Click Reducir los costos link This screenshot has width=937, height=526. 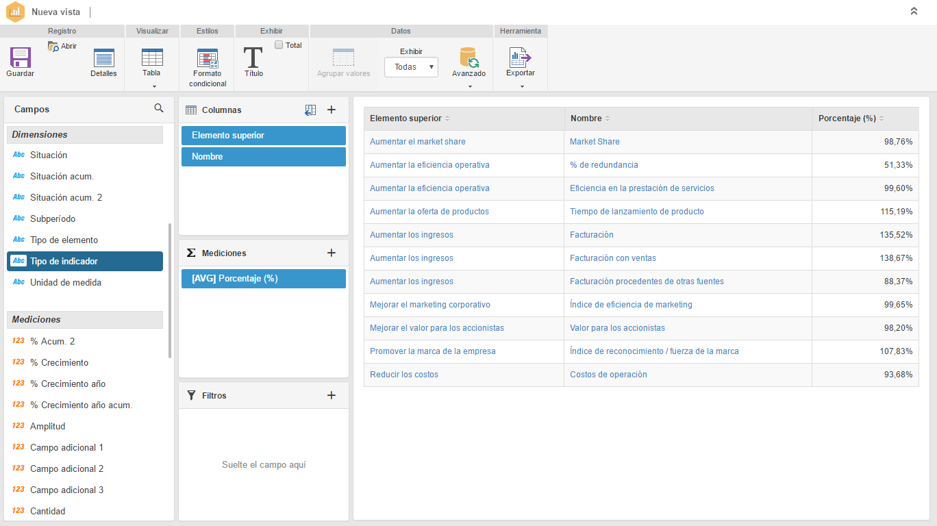(404, 375)
